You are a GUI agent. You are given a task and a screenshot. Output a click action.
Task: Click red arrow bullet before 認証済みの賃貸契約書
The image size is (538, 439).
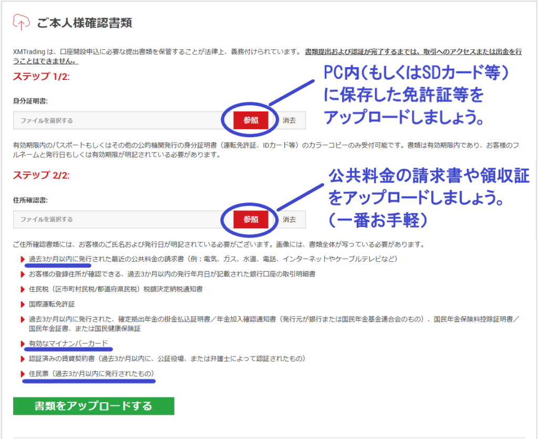(x=23, y=359)
